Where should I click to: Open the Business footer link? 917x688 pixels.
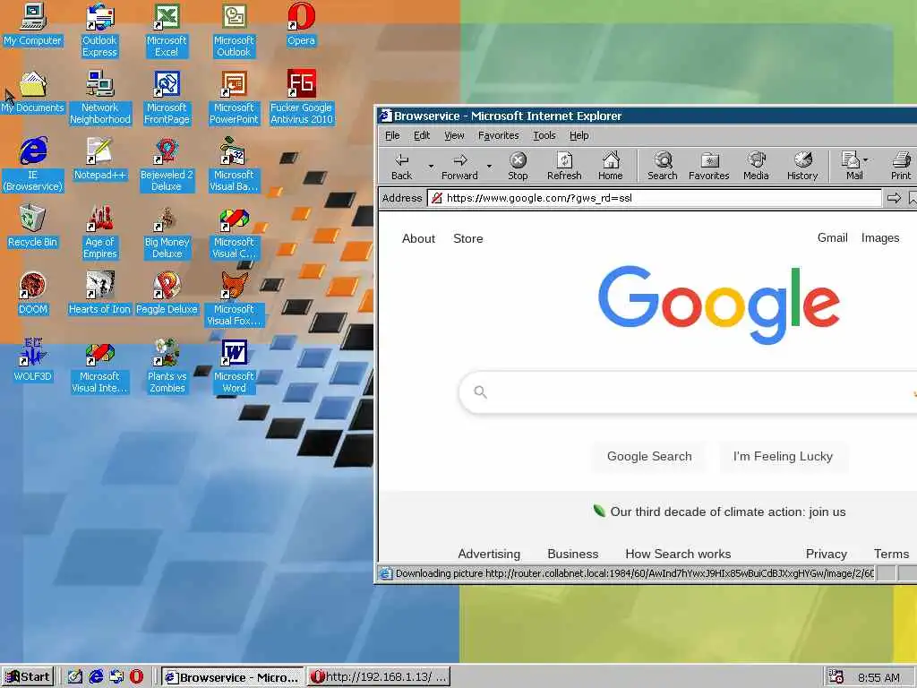click(x=572, y=554)
